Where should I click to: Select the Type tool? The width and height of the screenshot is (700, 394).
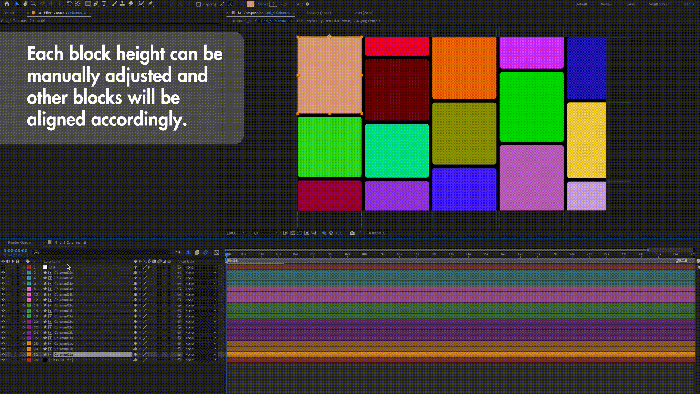104,4
